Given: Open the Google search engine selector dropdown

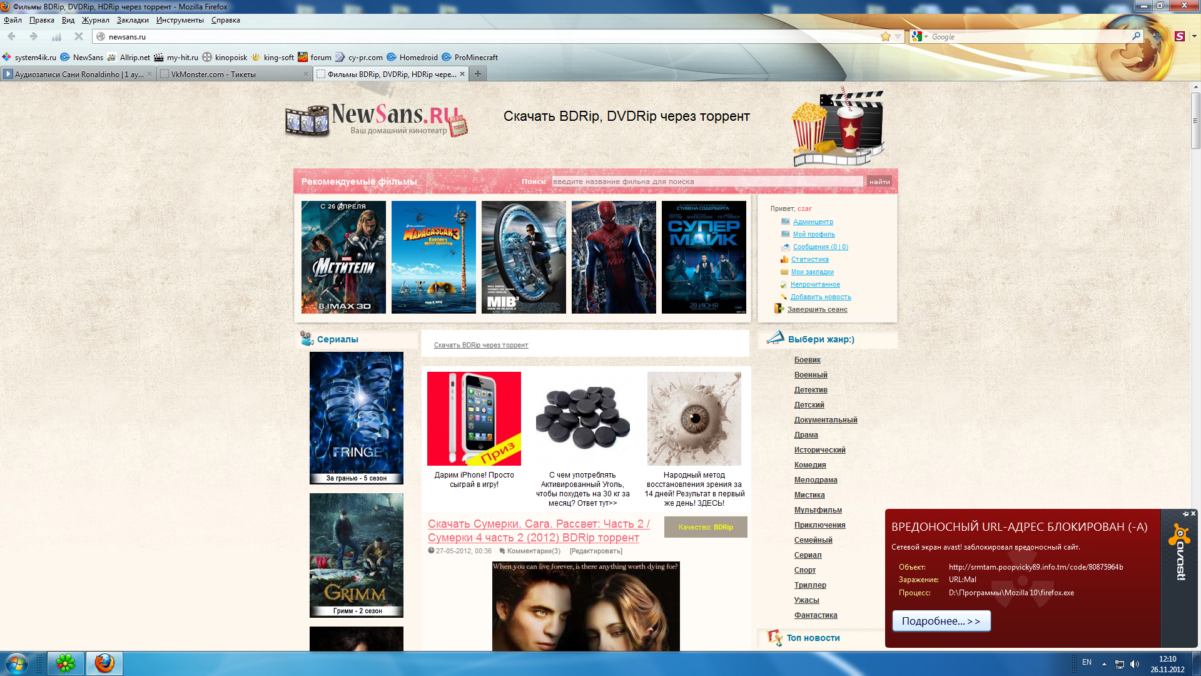Looking at the screenshot, I should pos(920,36).
